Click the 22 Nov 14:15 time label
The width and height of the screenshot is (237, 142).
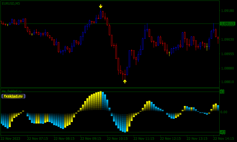[x=224, y=138]
